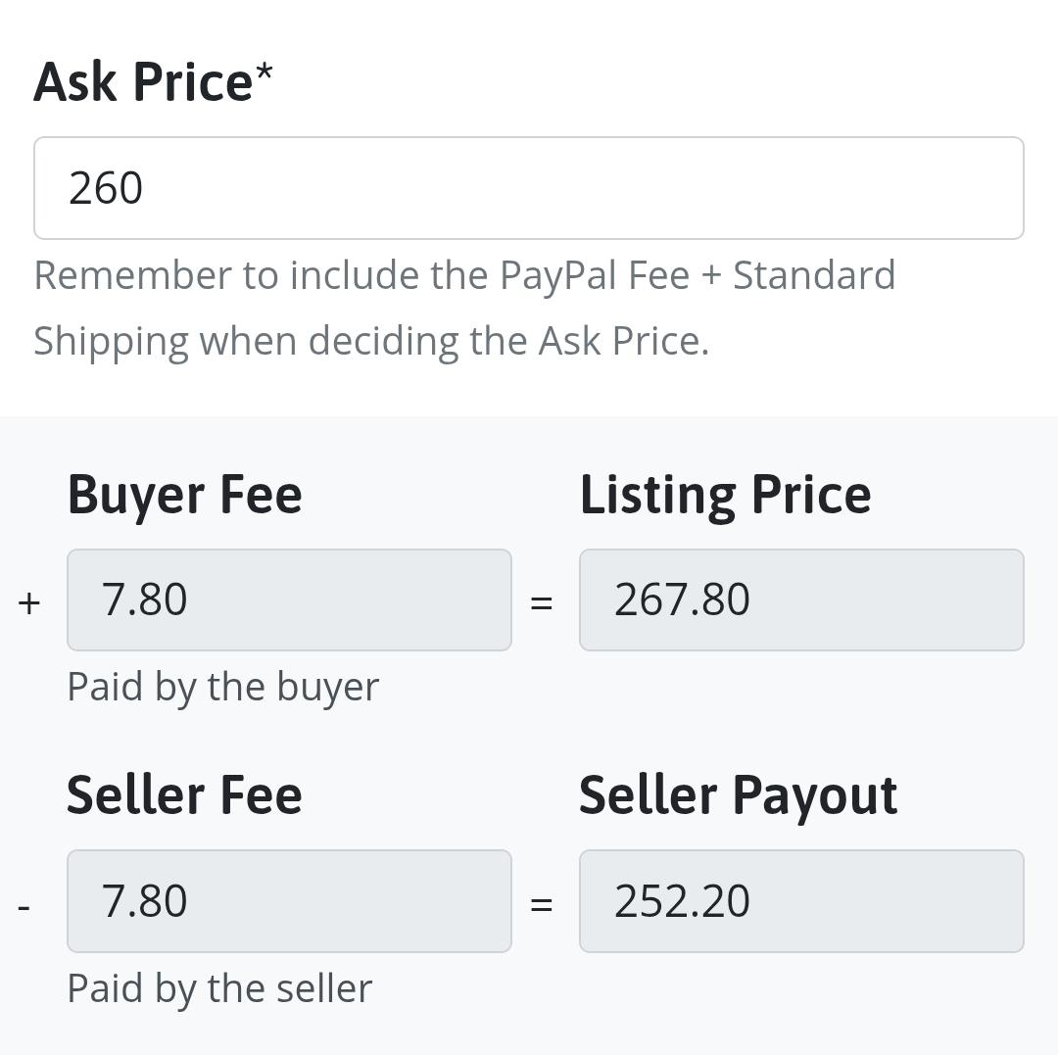Click the 'Seller Payout' label
Screen dimensions: 1058x1055
coord(738,794)
